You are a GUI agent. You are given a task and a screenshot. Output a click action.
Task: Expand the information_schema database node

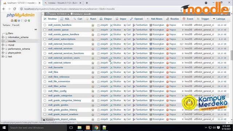coord(3,37)
